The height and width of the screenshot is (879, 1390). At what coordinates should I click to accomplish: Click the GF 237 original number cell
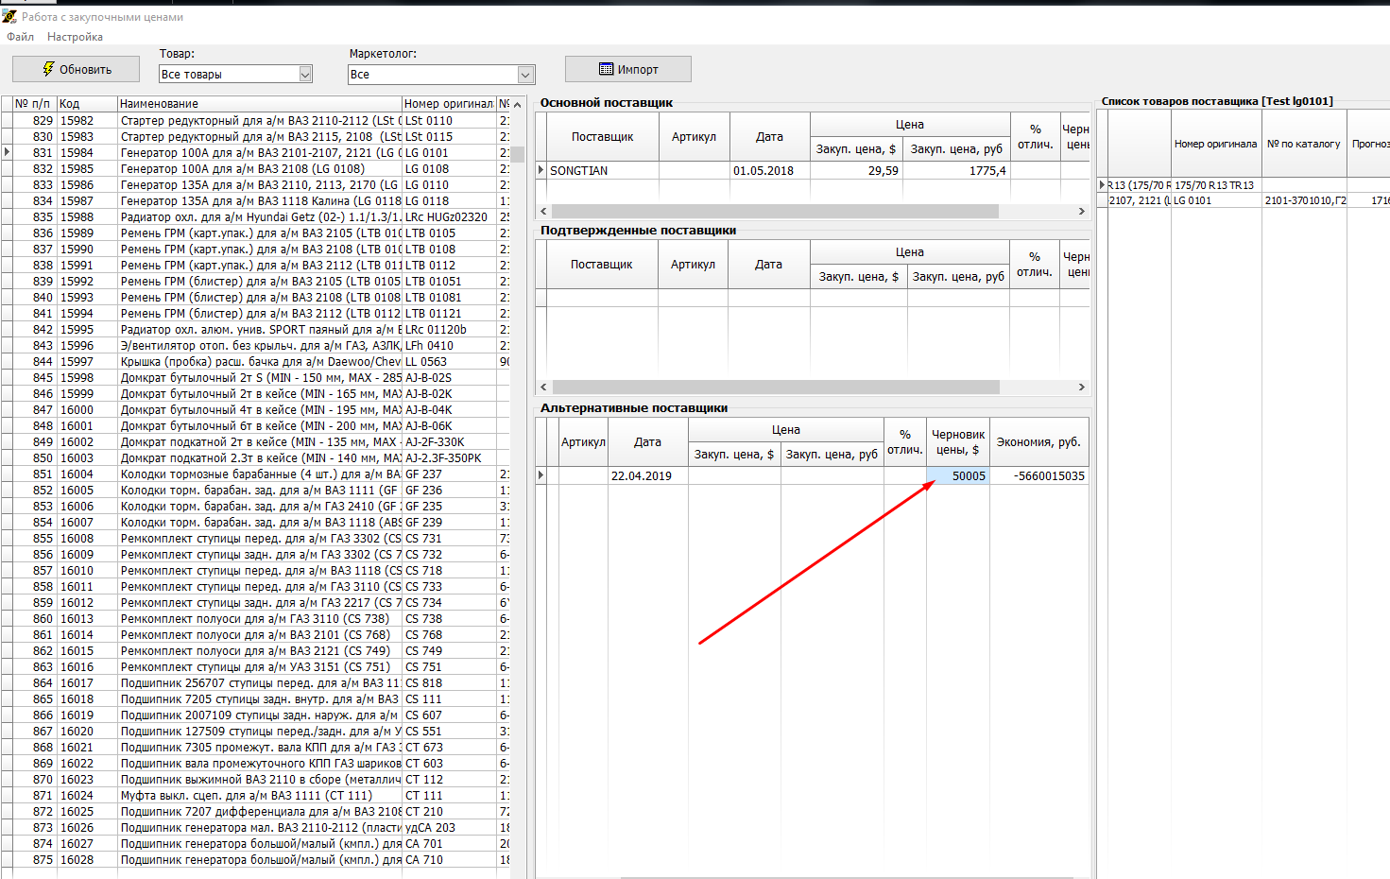tap(449, 474)
